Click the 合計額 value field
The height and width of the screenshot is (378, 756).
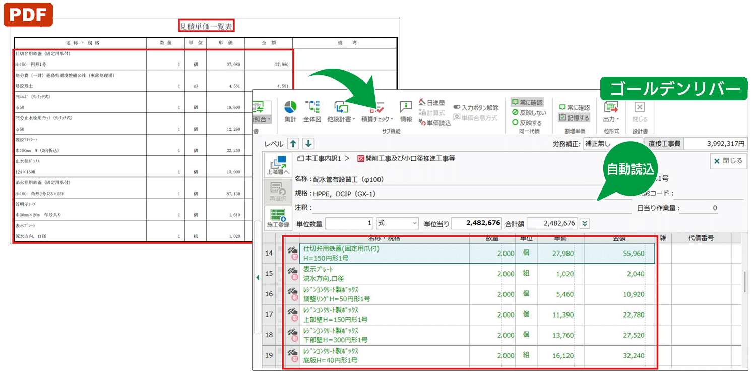(552, 223)
